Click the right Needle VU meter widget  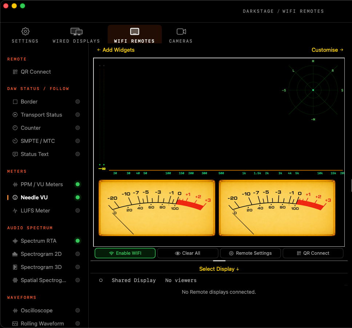[x=277, y=208]
